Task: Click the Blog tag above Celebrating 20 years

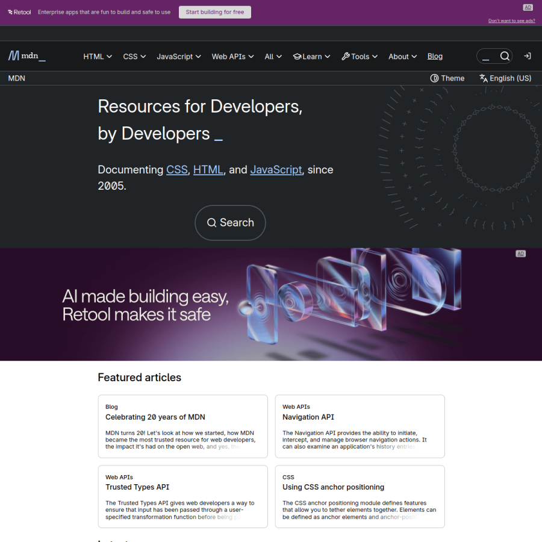Action: 111,407
